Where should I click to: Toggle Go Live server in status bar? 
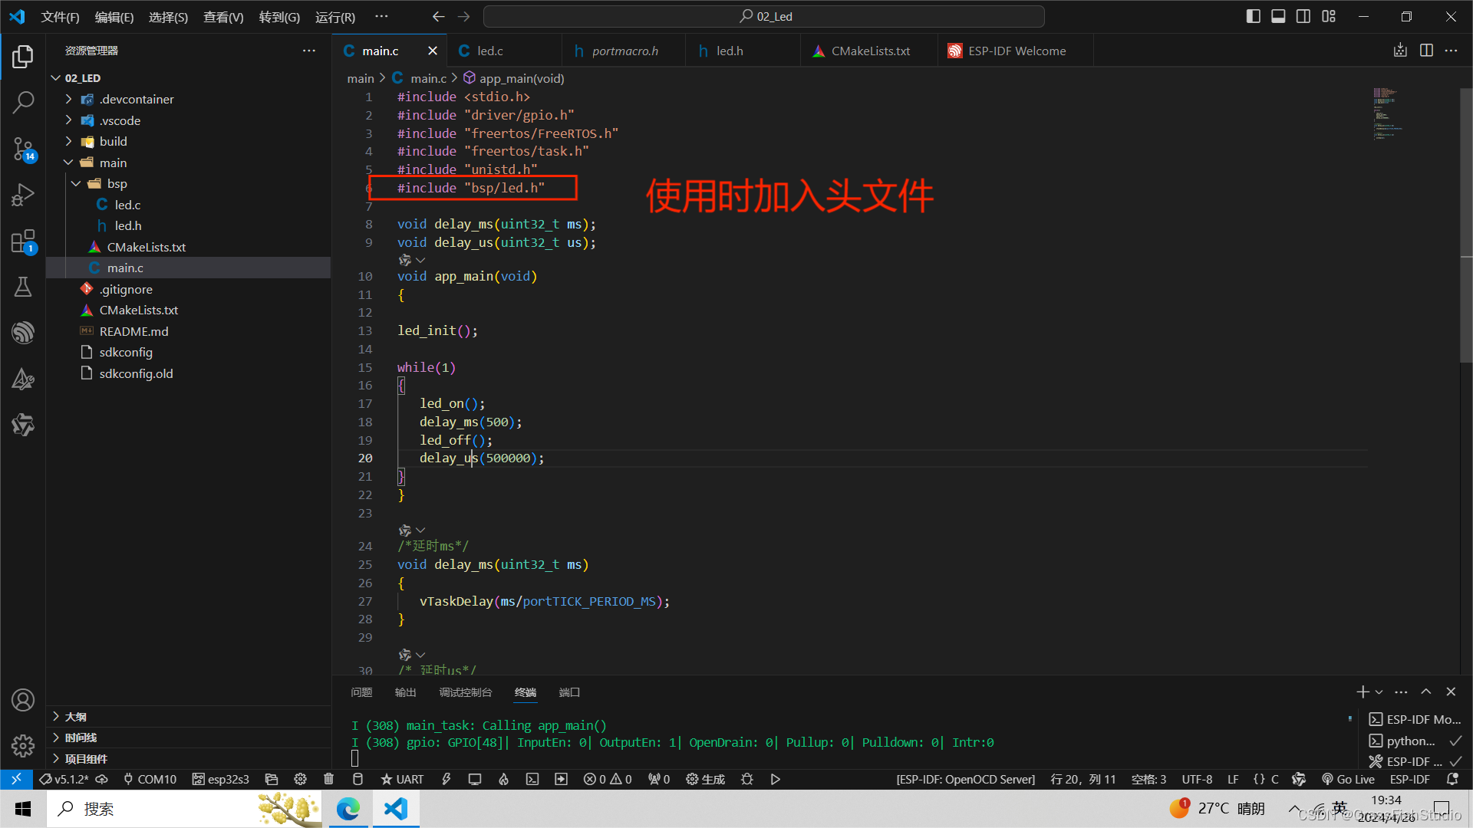[1348, 779]
